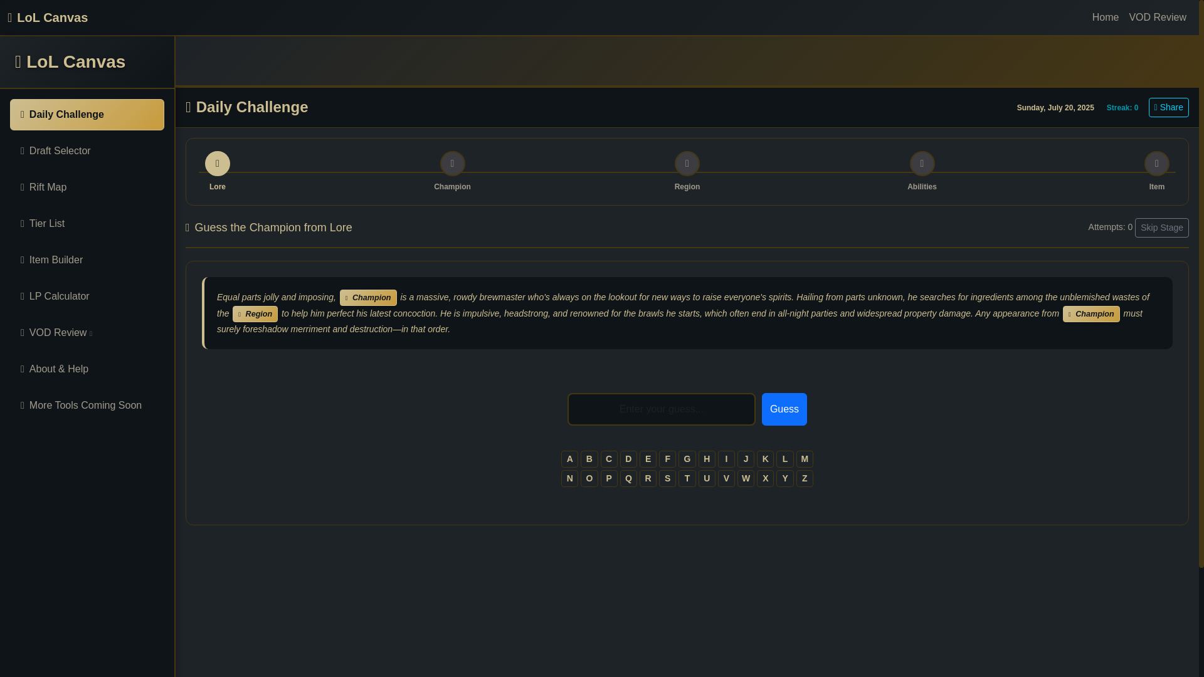
Task: Filter by letter H
Action: (x=707, y=459)
